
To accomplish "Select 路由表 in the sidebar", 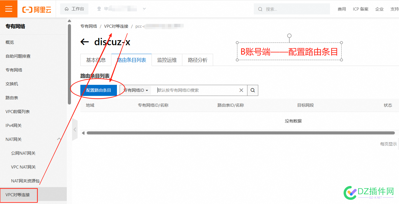I will [x=12, y=98].
